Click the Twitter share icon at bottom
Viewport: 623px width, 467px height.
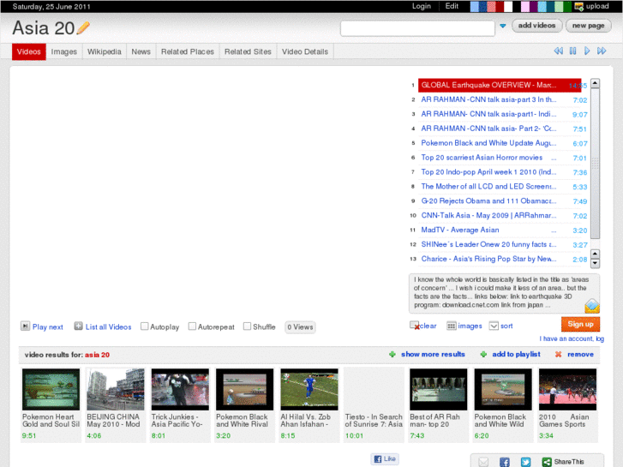pos(525,462)
